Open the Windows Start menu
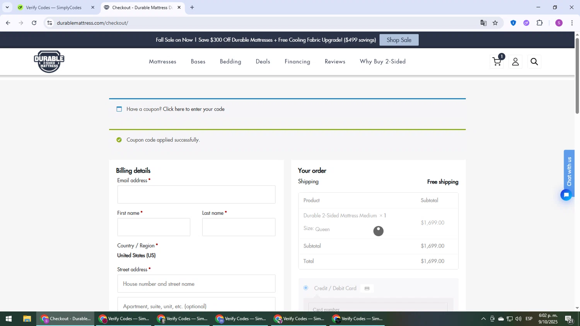 [9, 319]
